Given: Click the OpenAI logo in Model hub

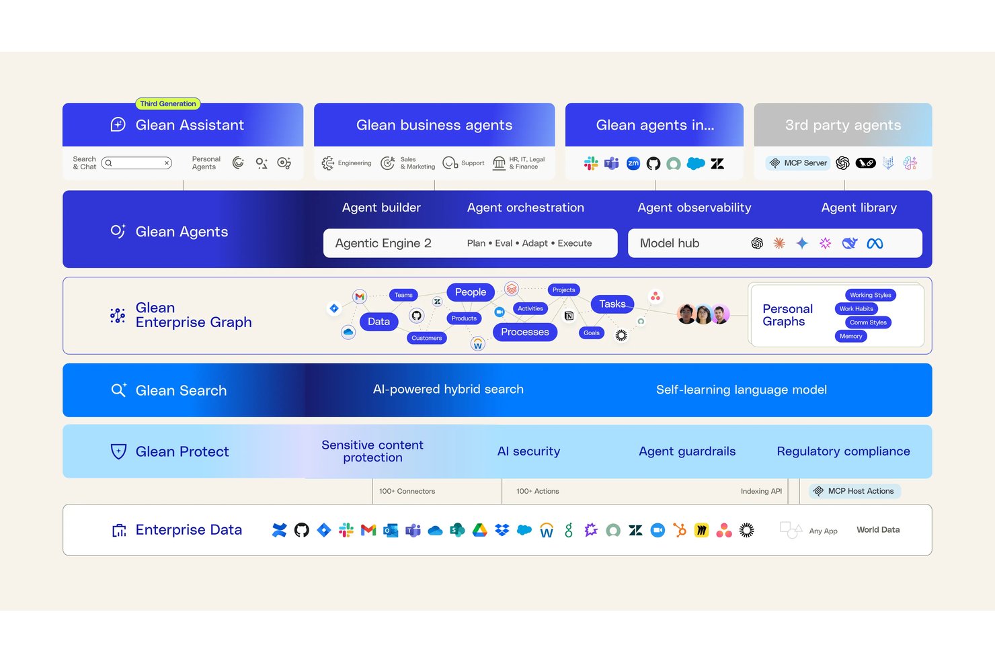Looking at the screenshot, I should click(x=757, y=243).
